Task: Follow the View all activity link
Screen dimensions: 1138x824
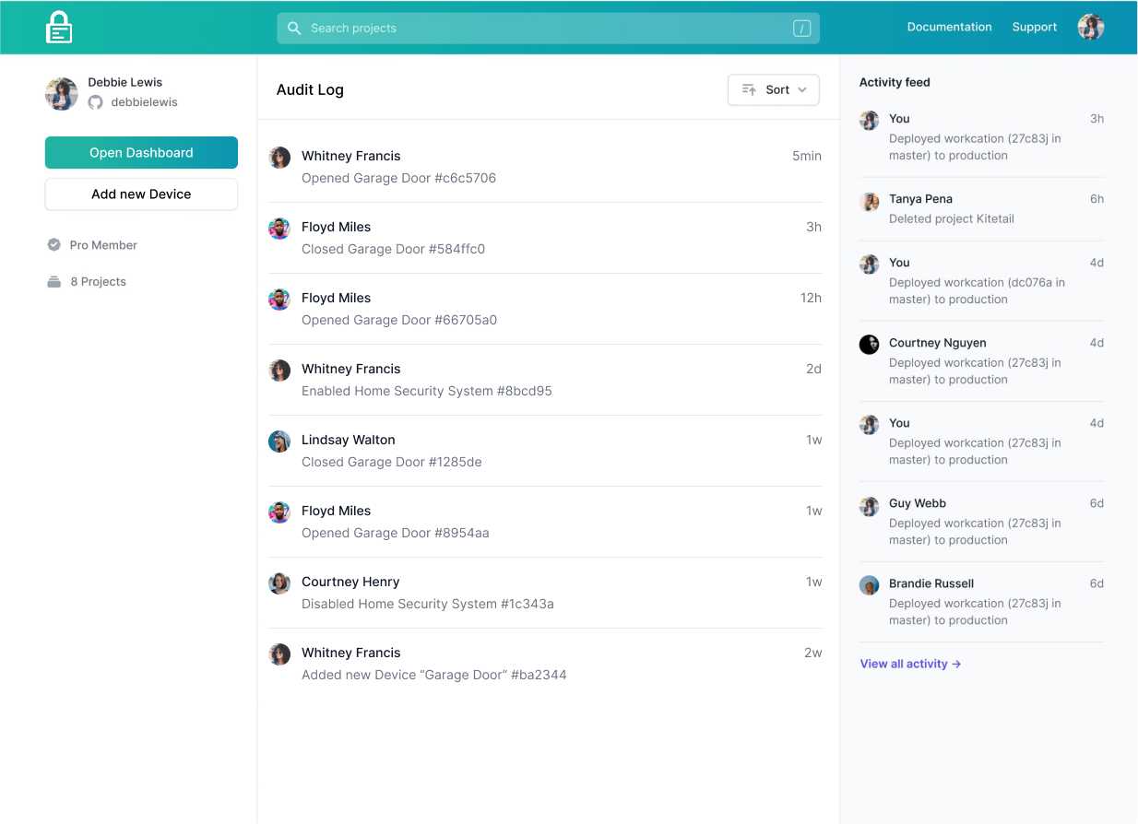Action: (909, 664)
